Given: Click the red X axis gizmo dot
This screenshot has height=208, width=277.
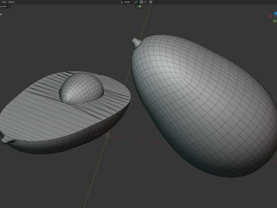Looking at the screenshot, I should (x=270, y=17).
